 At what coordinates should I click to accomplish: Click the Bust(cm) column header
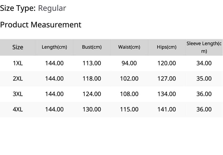pos(92,47)
